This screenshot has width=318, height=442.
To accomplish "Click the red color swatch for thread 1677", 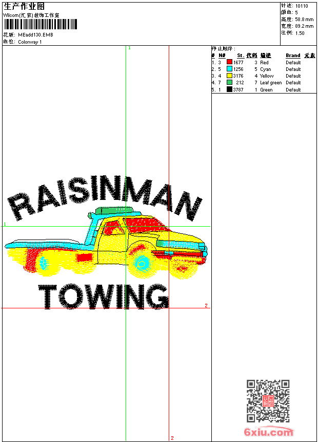I will pyautogui.click(x=229, y=62).
